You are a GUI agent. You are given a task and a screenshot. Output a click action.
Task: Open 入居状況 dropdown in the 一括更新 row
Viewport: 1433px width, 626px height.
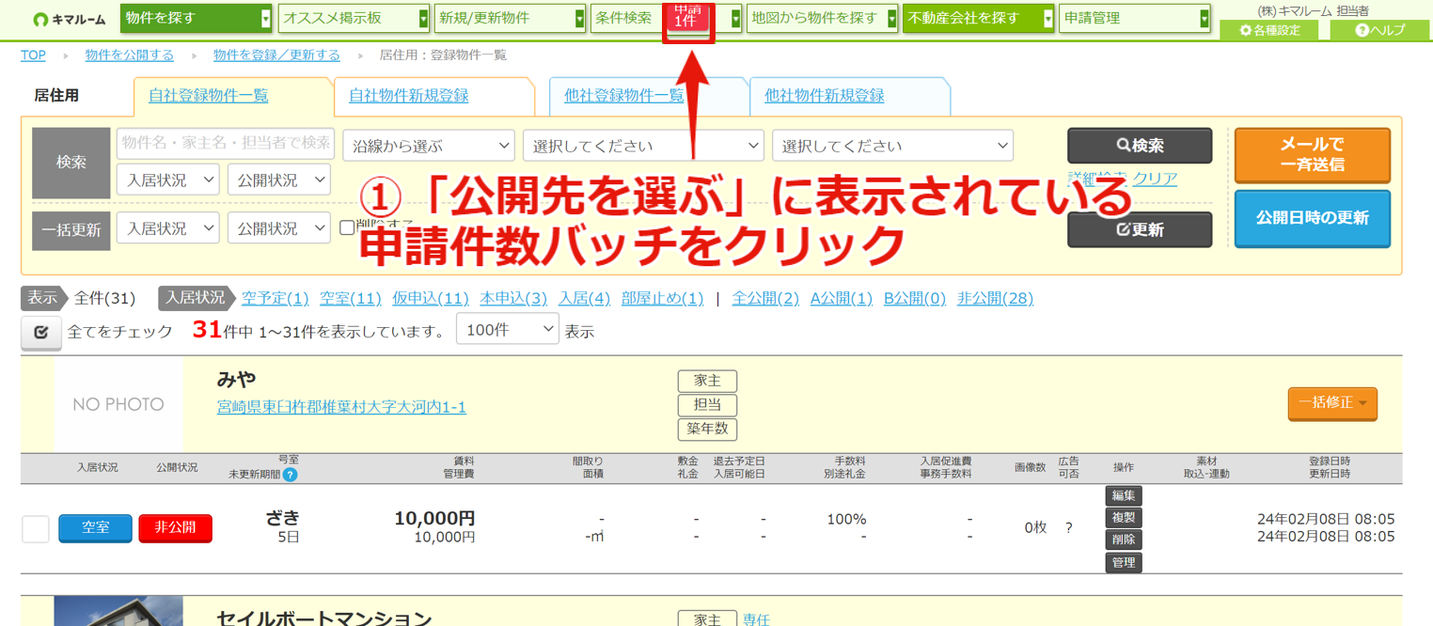168,228
